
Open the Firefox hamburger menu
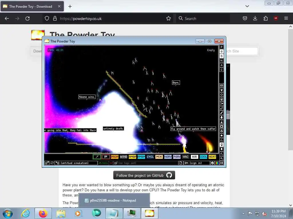tap(286, 18)
